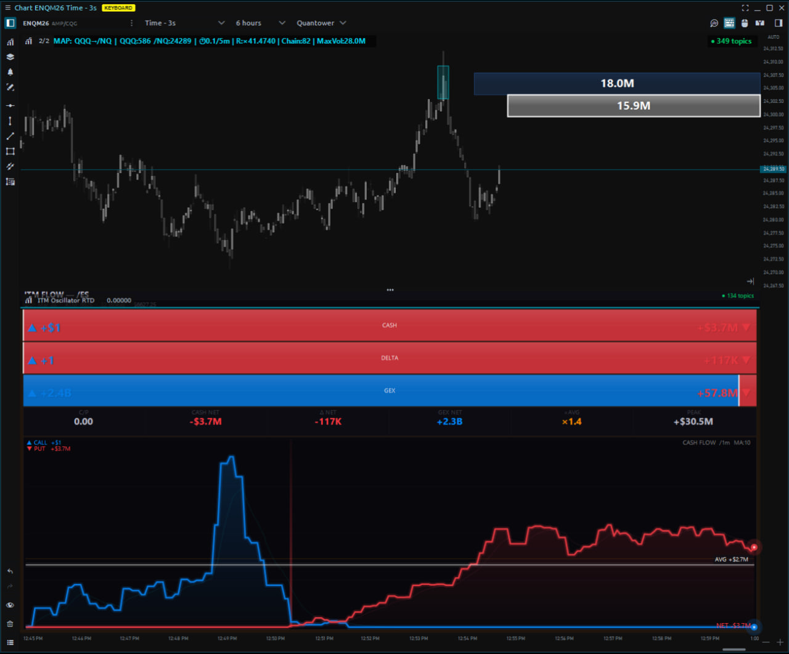Open the indicators panel icon in left toolbar
The image size is (789, 654).
point(10,42)
